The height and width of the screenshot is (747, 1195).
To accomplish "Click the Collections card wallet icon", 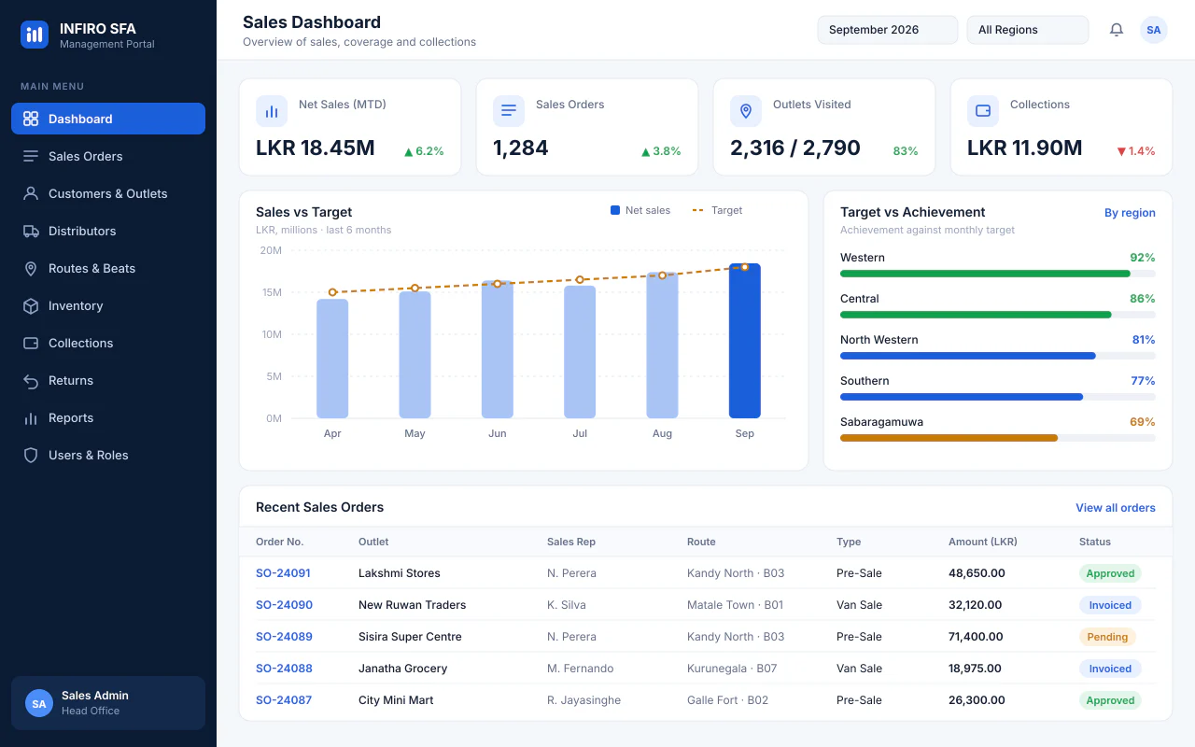I will tap(983, 111).
